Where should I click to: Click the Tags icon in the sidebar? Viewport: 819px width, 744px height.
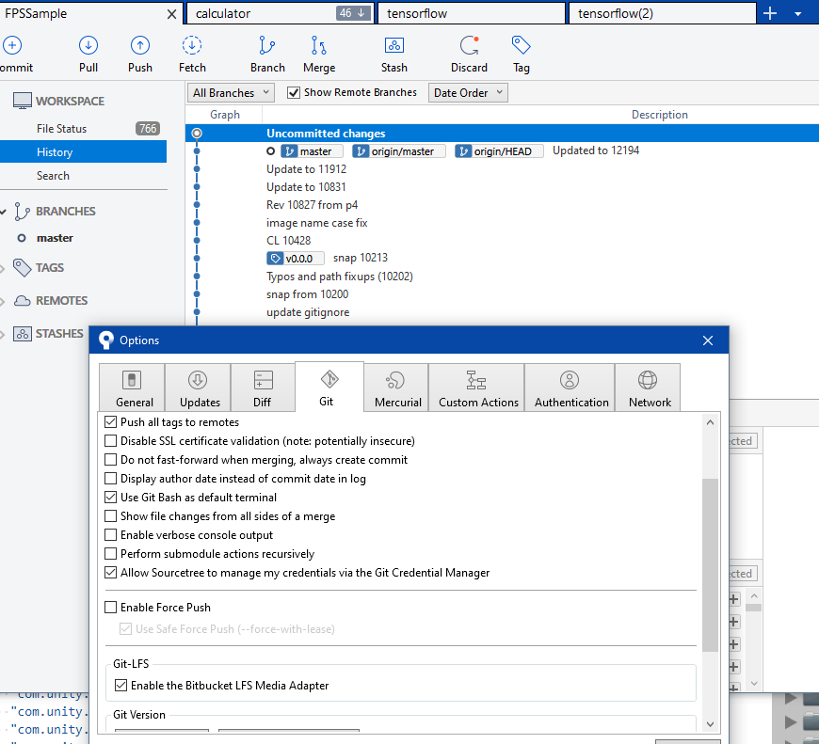tap(22, 268)
